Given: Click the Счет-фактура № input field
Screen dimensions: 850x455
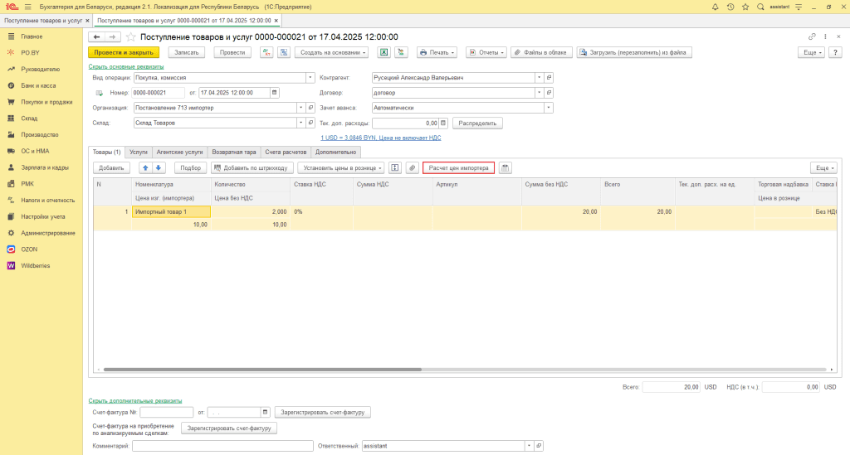Looking at the screenshot, I should pos(166,412).
